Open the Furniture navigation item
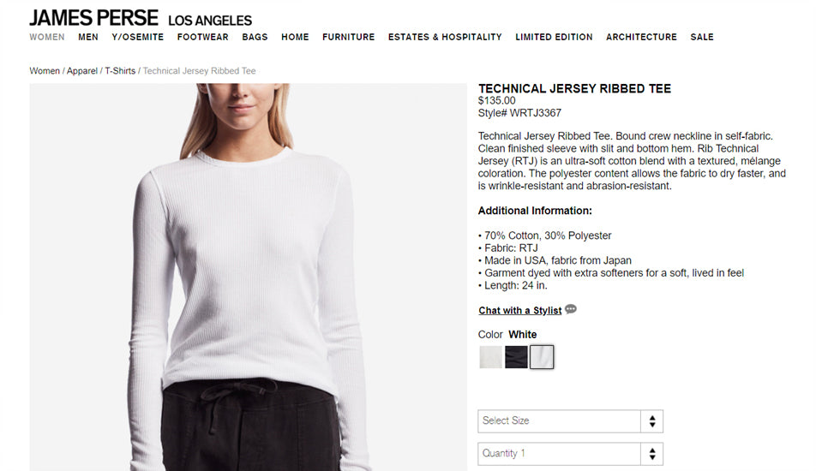This screenshot has width=816, height=471. click(x=348, y=37)
